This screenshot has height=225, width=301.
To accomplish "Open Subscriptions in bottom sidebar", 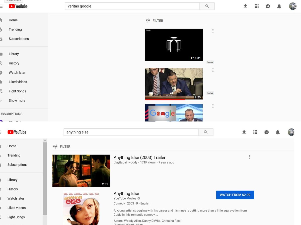I will [x=17, y=165].
